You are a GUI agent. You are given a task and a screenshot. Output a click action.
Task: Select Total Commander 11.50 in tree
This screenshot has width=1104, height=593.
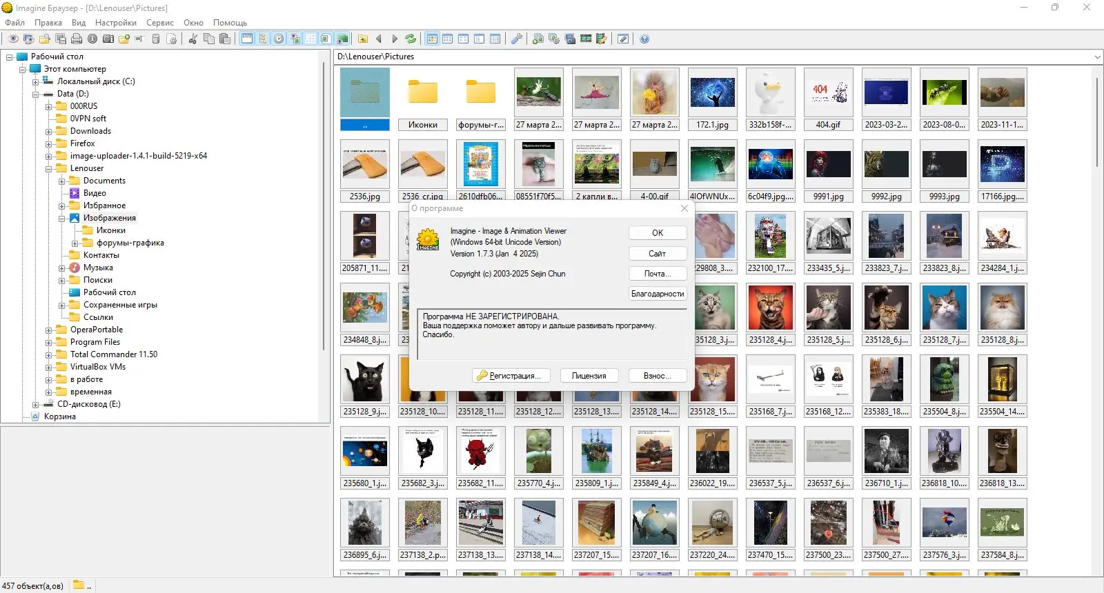click(x=114, y=354)
